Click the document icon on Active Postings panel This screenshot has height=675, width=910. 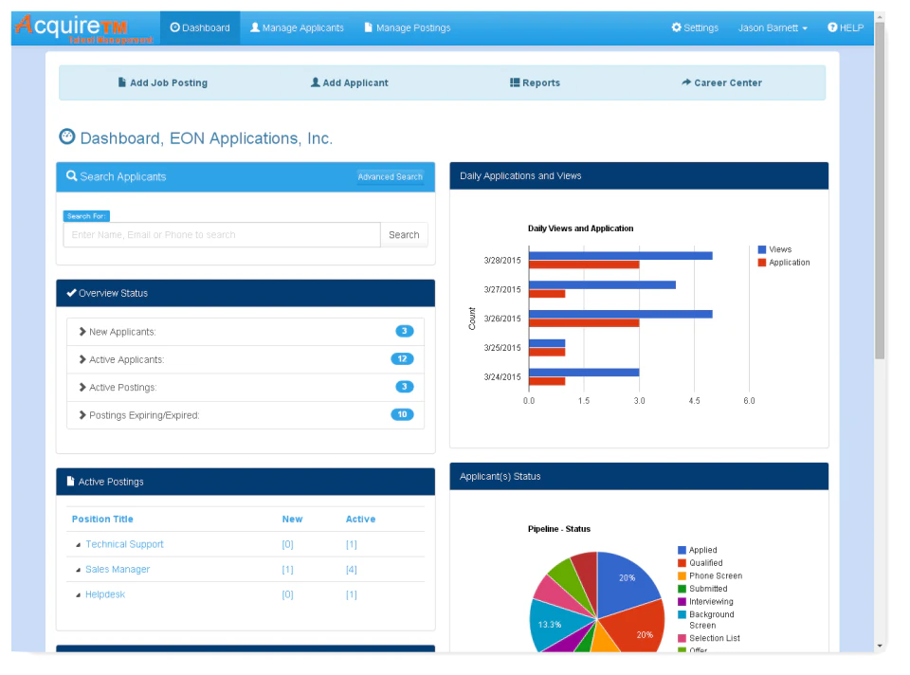(x=71, y=481)
